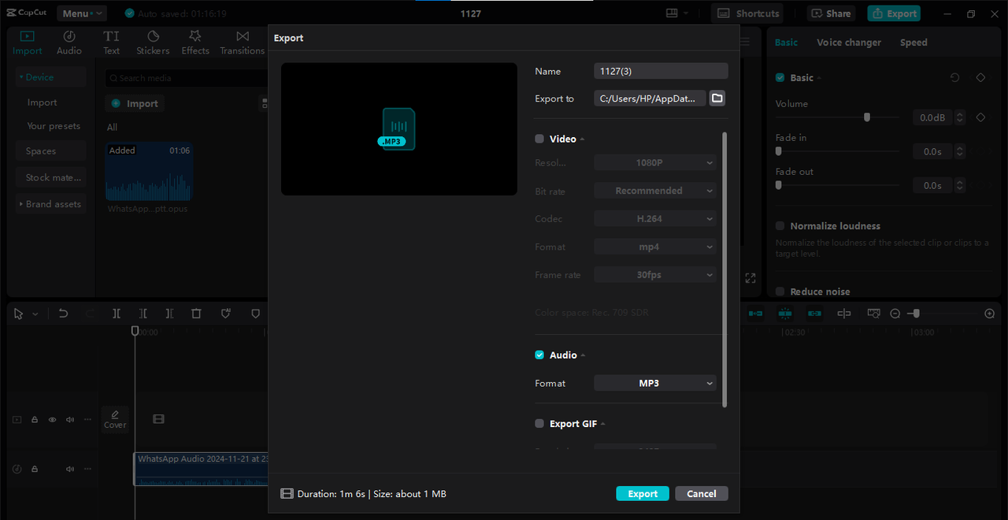Open the Shortcuts button in title bar
The image size is (1008, 520).
748,13
